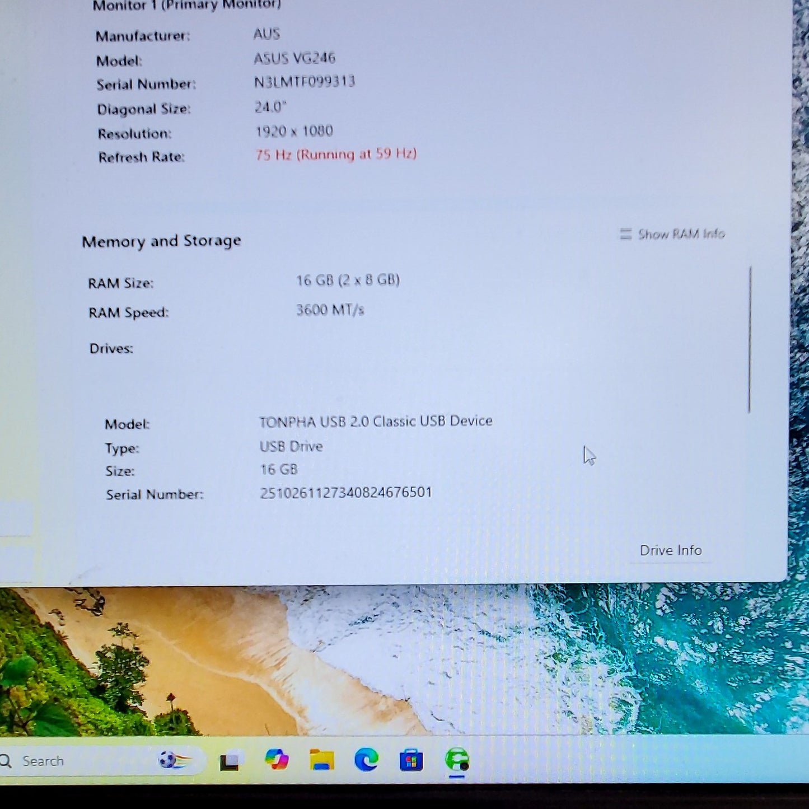Select monitor serial number N3LMTF099313
This screenshot has width=809, height=809.
coord(305,82)
